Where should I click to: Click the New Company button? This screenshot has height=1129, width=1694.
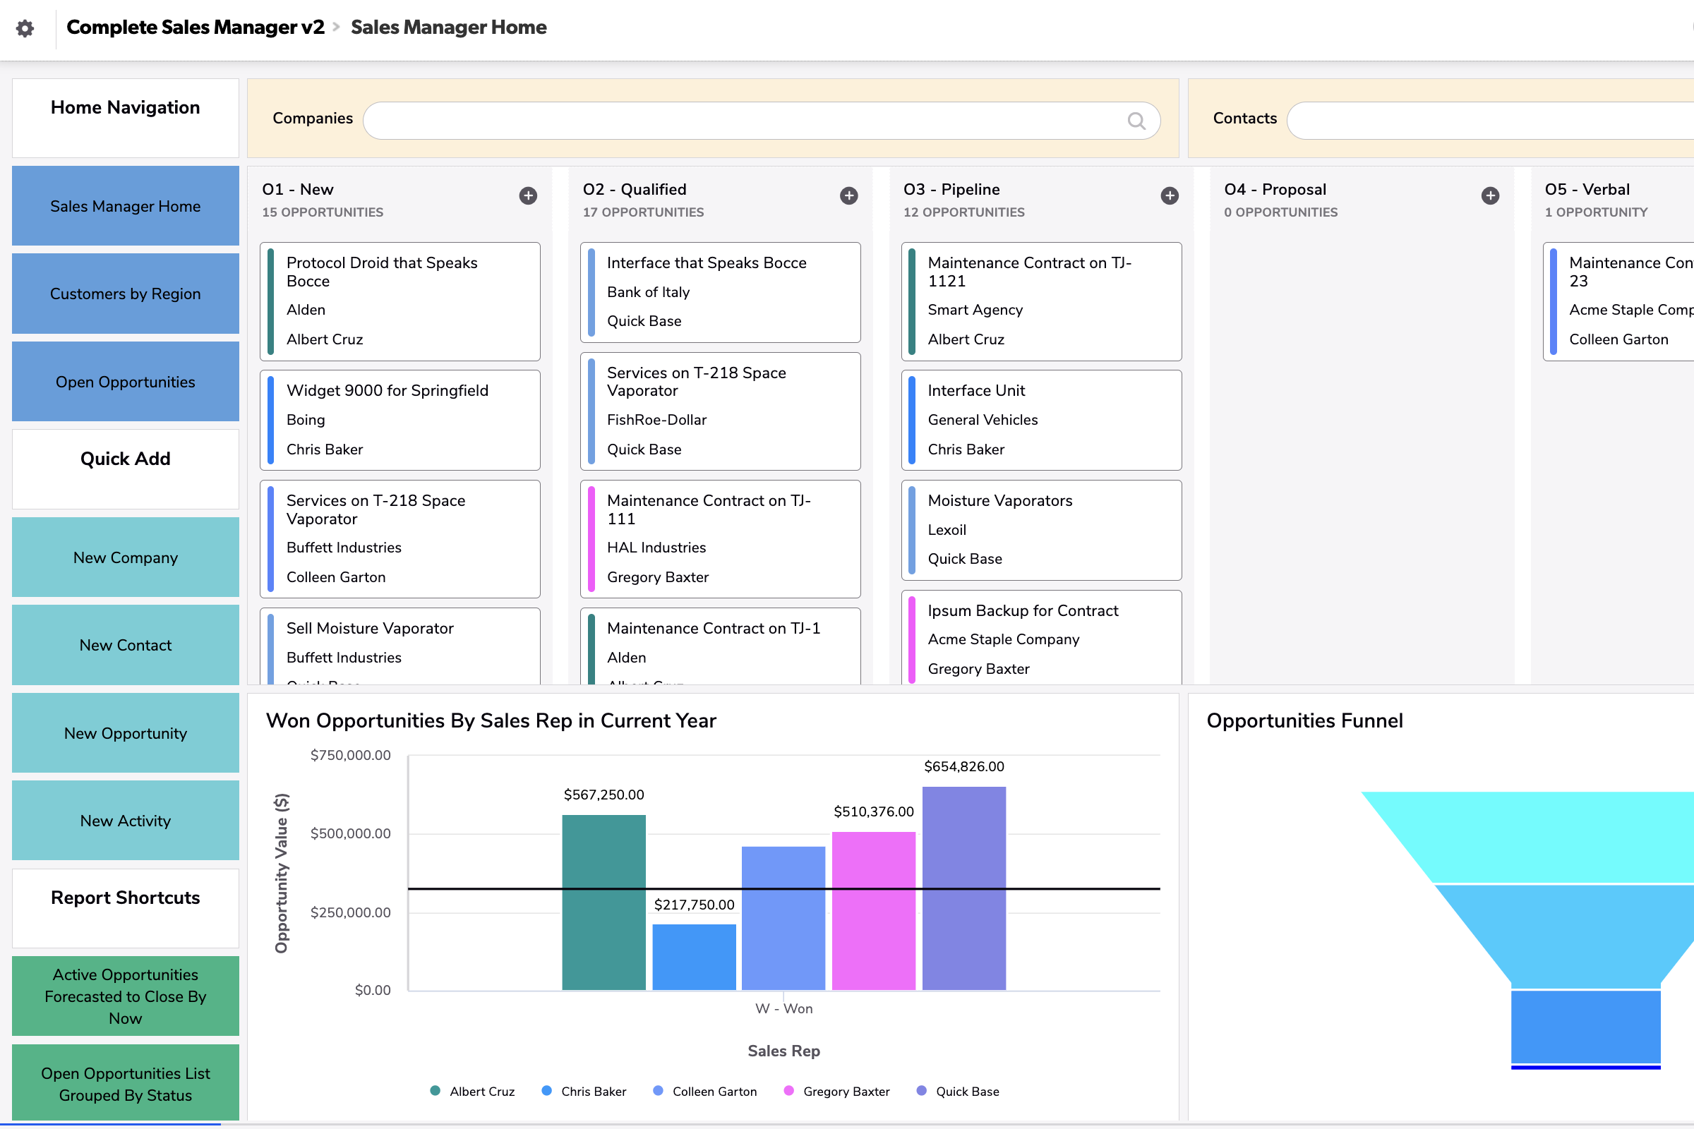pyautogui.click(x=126, y=557)
